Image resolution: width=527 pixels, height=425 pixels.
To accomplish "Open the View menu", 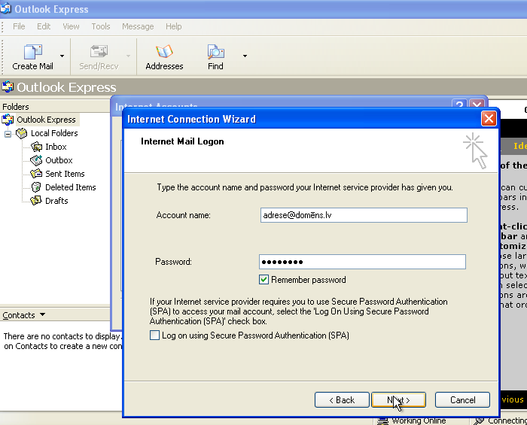I will click(x=71, y=26).
